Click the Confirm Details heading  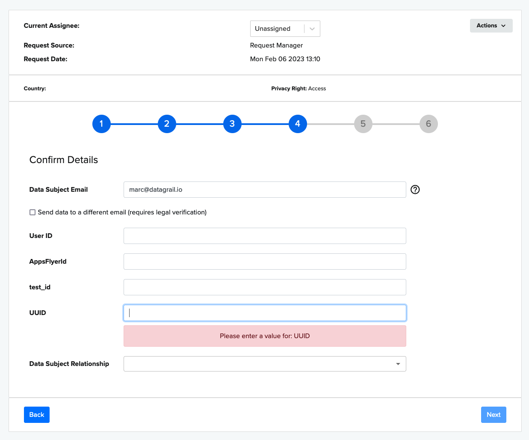tap(64, 160)
